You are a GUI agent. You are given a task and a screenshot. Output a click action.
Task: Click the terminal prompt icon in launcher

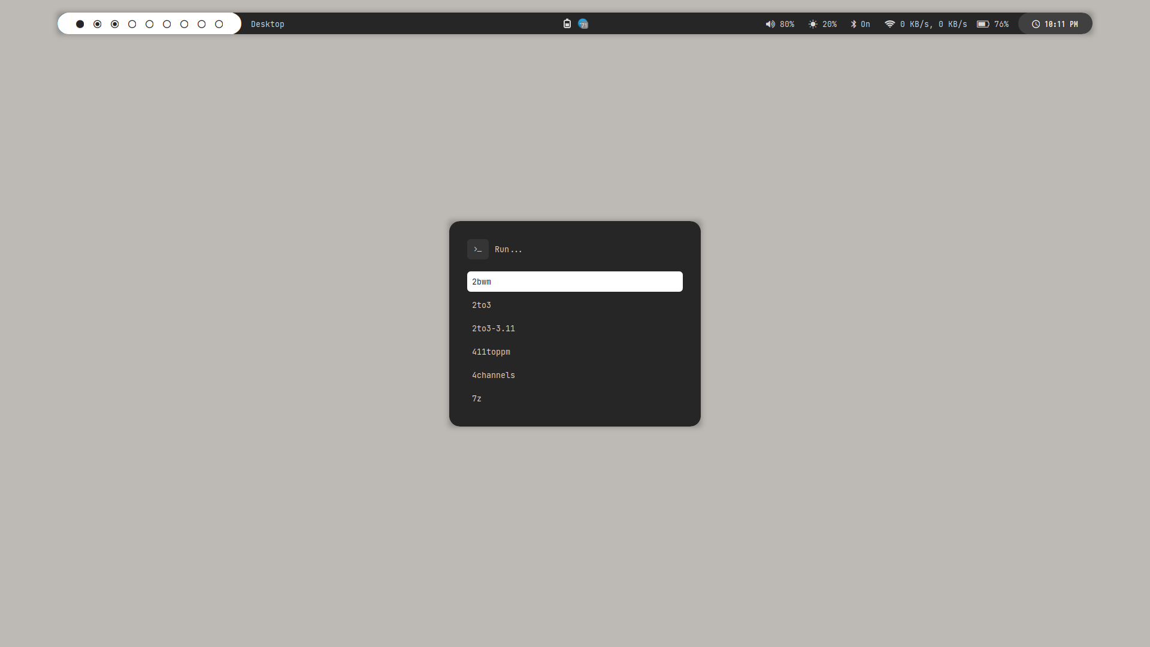coord(478,249)
